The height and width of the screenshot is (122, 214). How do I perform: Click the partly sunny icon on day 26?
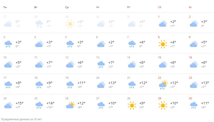pyautogui.click(x=70, y=105)
